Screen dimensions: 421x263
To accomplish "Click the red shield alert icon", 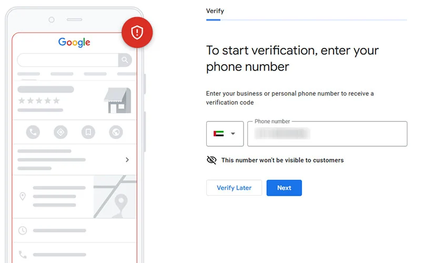I will pos(137,33).
